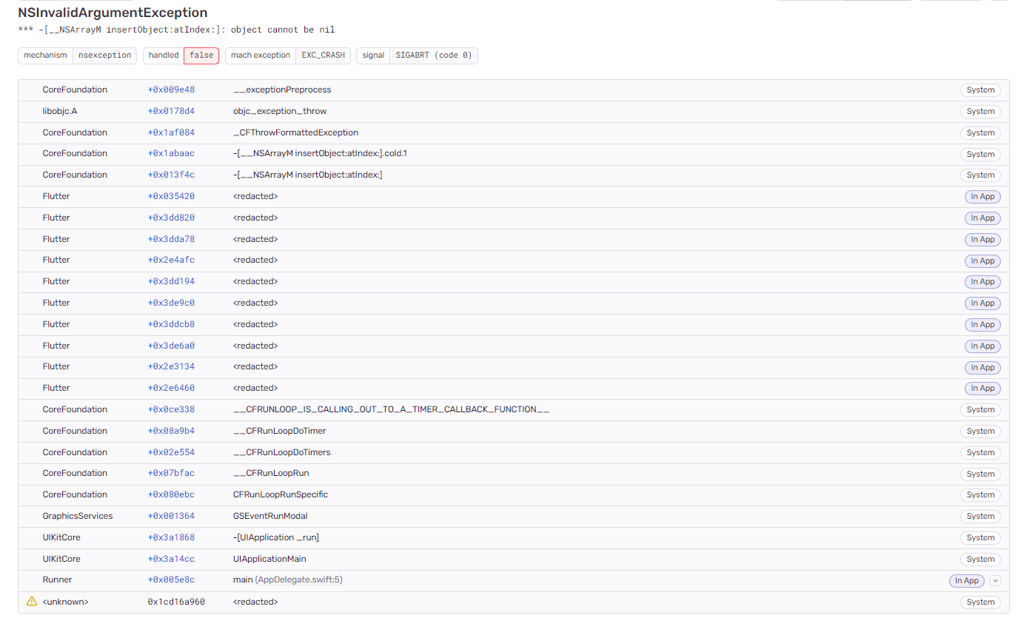The image size is (1018, 621).
Task: Toggle 'System' pill on __exceptionPreprocess frame
Action: pyautogui.click(x=980, y=90)
